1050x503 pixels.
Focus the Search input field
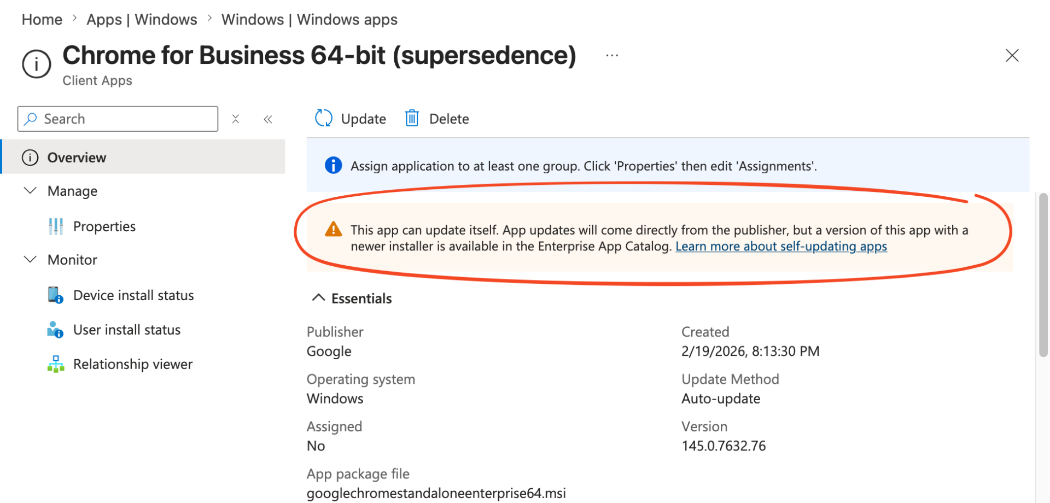[x=118, y=119]
